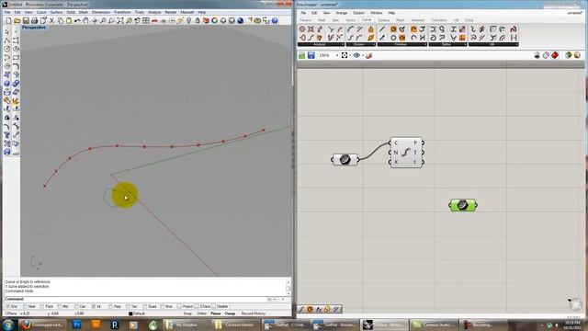This screenshot has width=588, height=331.
Task: Select the Pan hand icon in Rhino toolbar
Action: pos(85,20)
